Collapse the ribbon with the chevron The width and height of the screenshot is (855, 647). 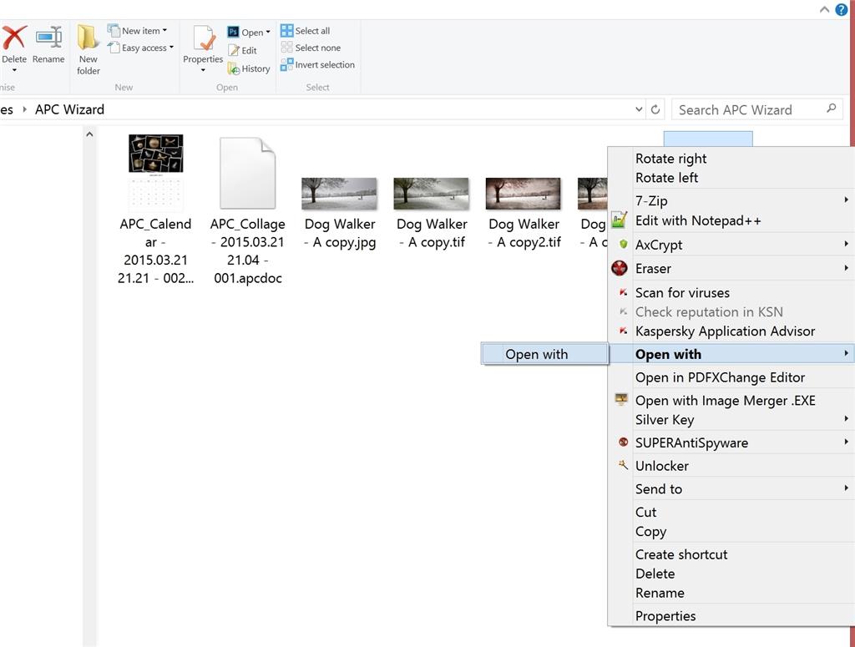[824, 9]
